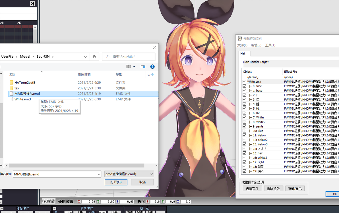Image resolution: width=339 pixels, height=213 pixels.
Task: Open the file name combo box arrow
Action: 99,174
